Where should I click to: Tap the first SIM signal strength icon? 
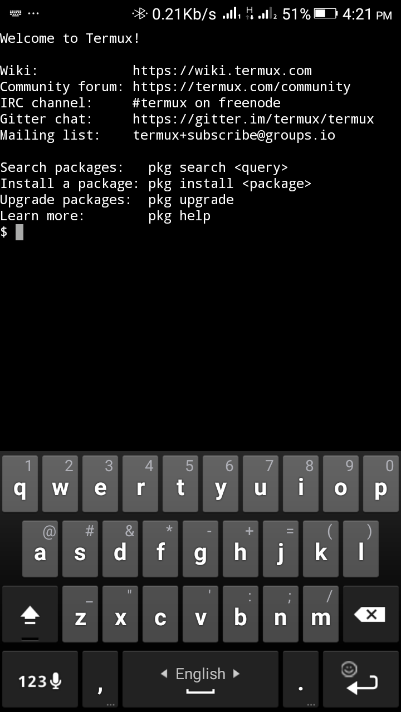(231, 14)
